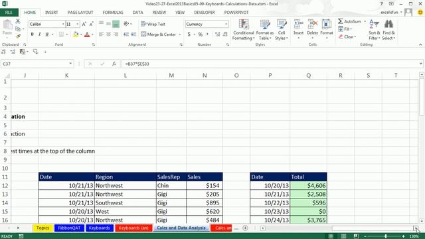Toggle Align Right in Alignment group

116,35
